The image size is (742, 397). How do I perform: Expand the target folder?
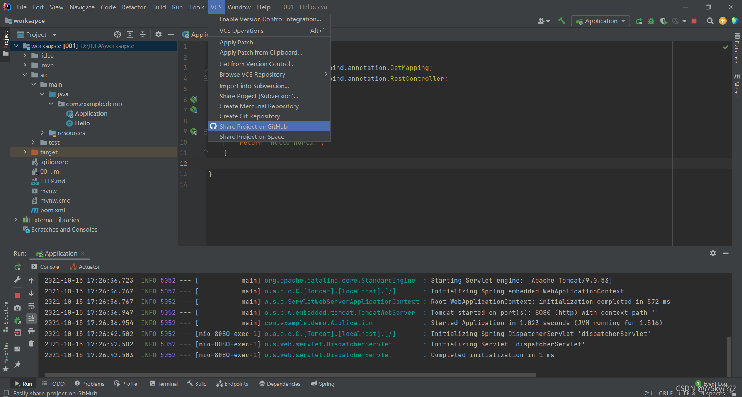tap(25, 152)
